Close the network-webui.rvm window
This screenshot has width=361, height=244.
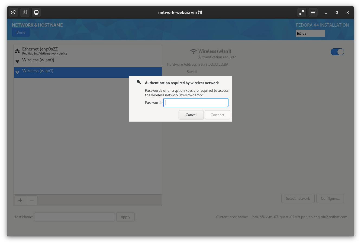[348, 12]
